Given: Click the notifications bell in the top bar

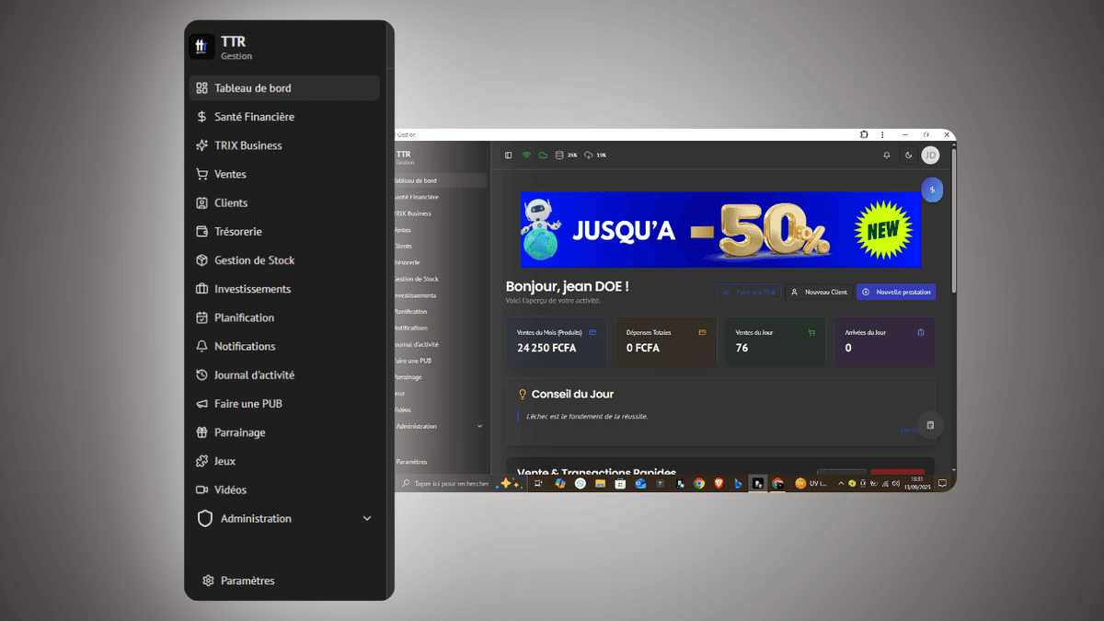Looking at the screenshot, I should click(887, 155).
